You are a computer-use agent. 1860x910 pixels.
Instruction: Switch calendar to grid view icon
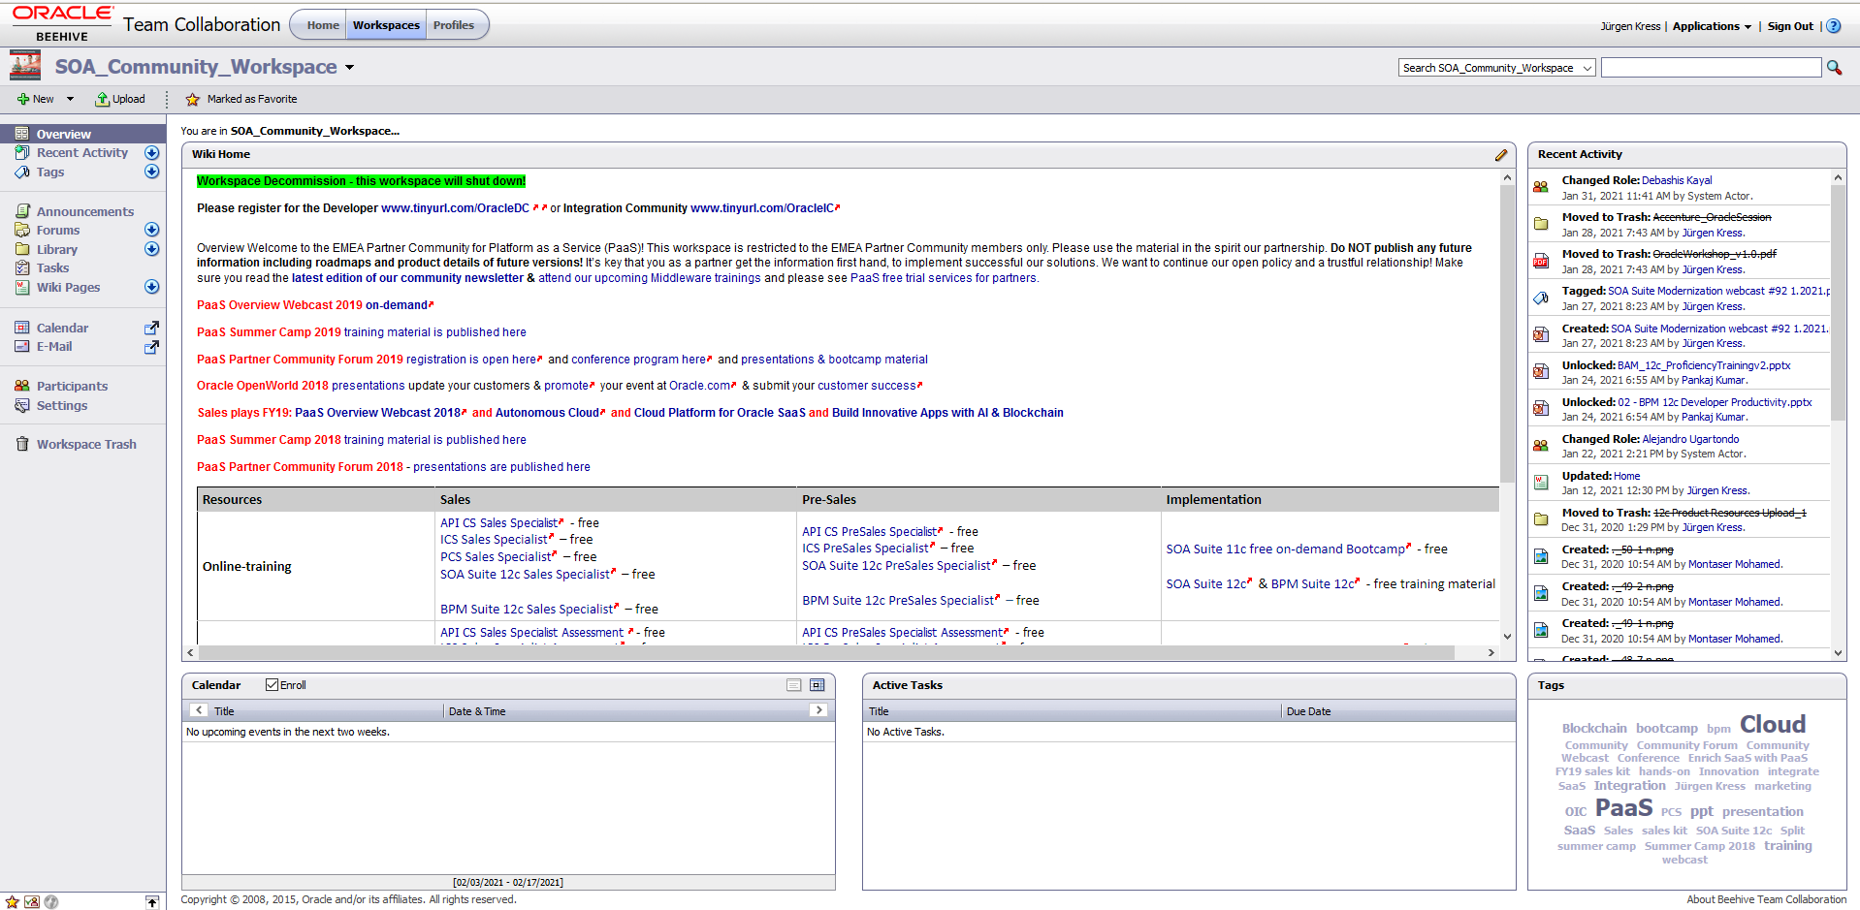tap(817, 685)
